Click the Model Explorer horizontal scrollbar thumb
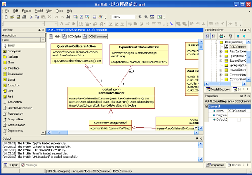Image resolution: width=252 pixels, height=175 pixels. [220, 84]
